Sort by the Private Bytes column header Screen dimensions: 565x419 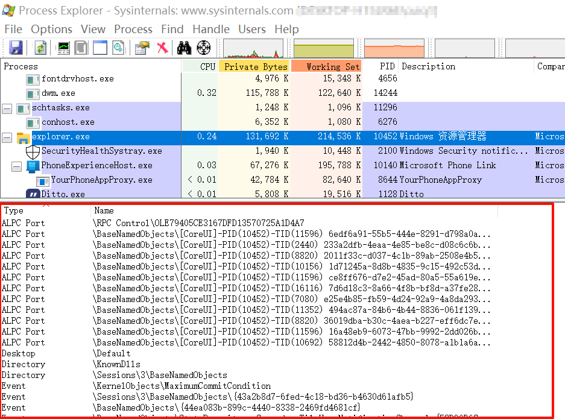coord(255,66)
